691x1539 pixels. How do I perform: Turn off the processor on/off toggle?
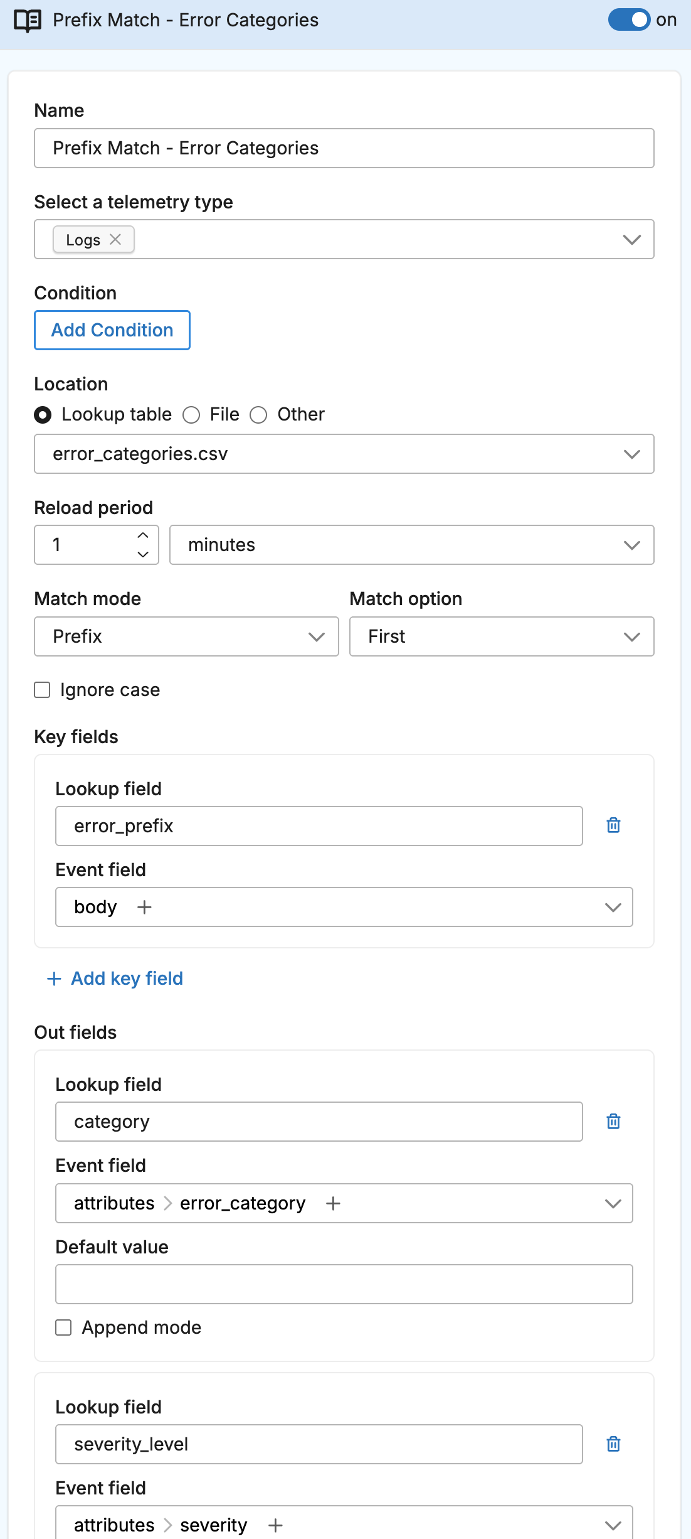pos(628,20)
